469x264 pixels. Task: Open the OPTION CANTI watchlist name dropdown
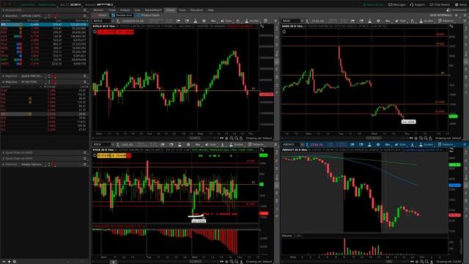click(34, 16)
